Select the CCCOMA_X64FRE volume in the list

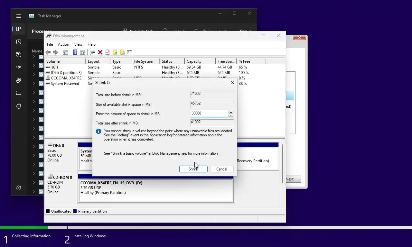(x=65, y=78)
